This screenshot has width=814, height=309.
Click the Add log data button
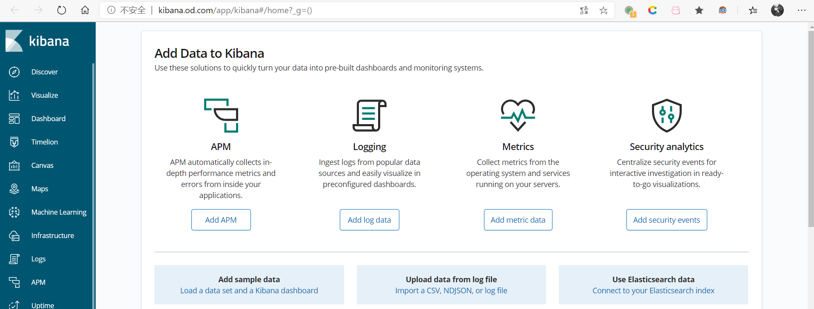pyautogui.click(x=369, y=220)
